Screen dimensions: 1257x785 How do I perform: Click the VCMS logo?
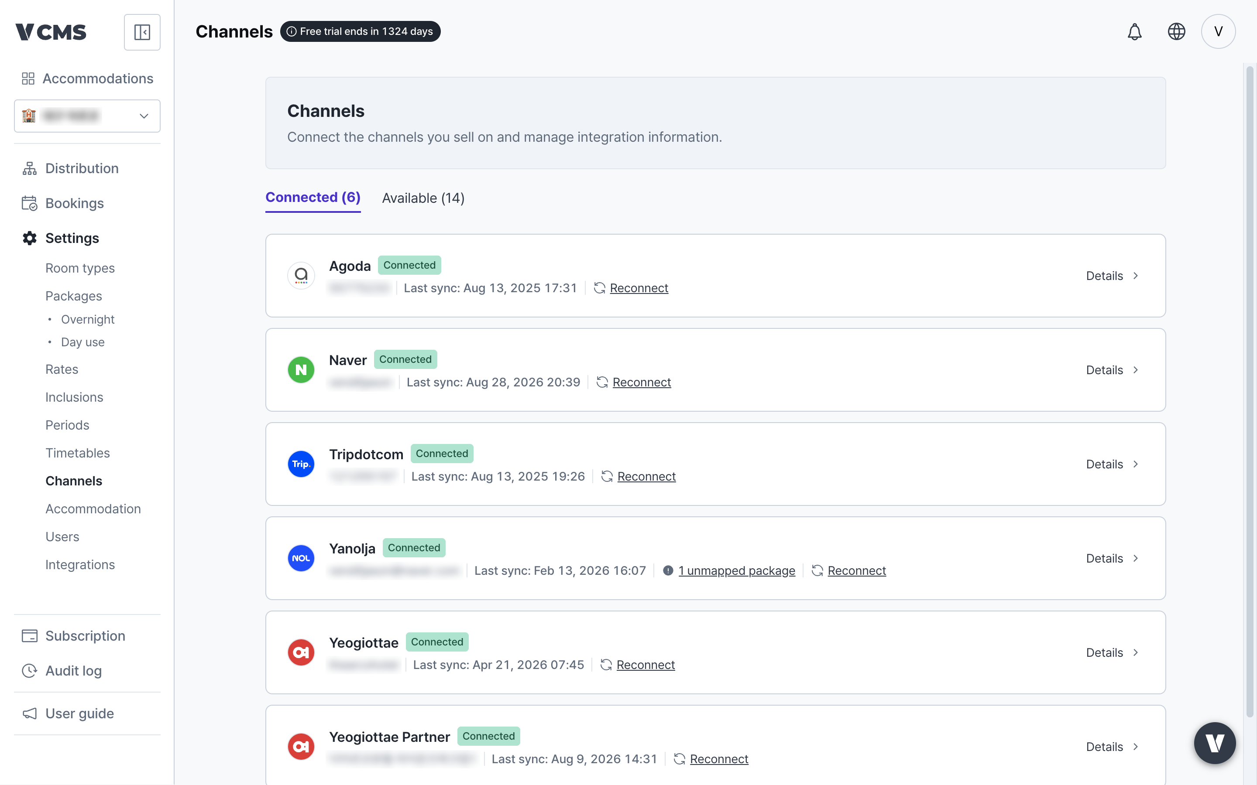(x=51, y=32)
